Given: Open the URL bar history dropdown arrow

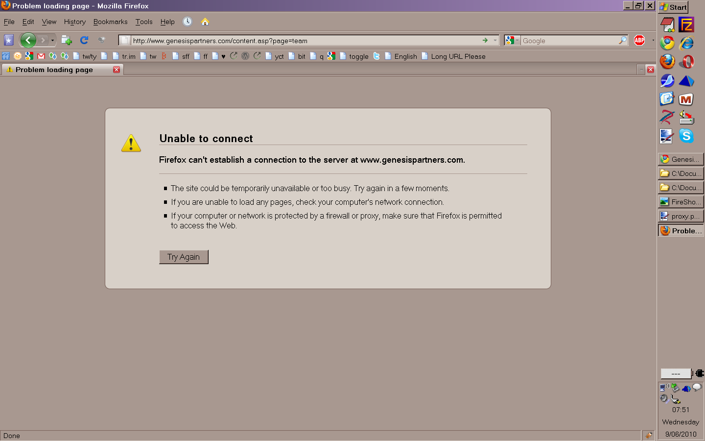Looking at the screenshot, I should click(x=495, y=40).
